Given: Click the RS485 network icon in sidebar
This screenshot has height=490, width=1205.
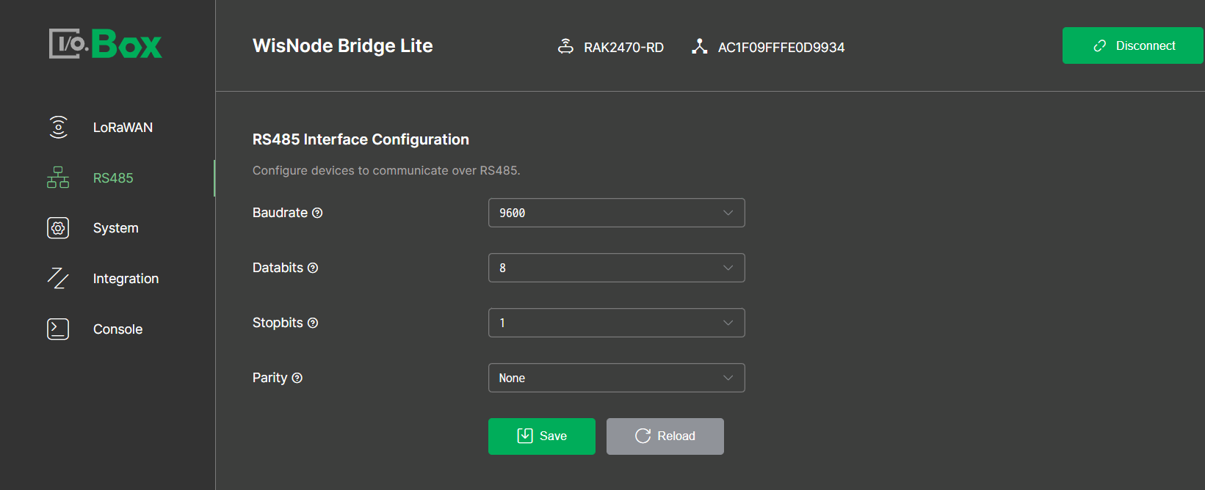Looking at the screenshot, I should coord(58,178).
